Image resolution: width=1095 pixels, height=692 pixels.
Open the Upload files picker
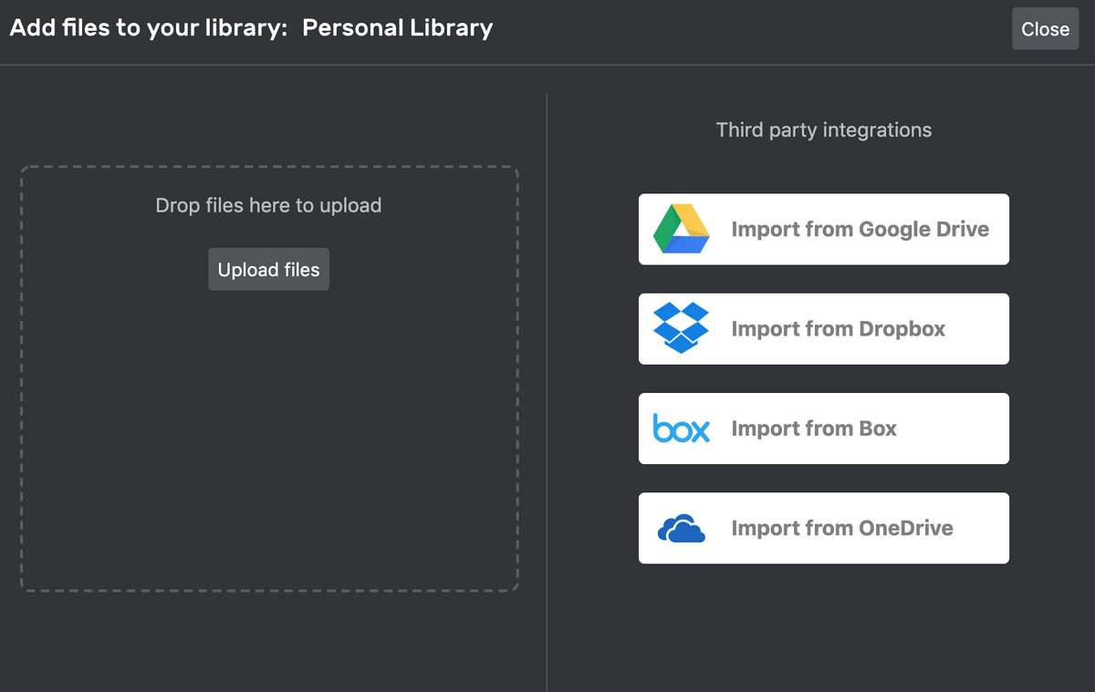[x=268, y=270]
